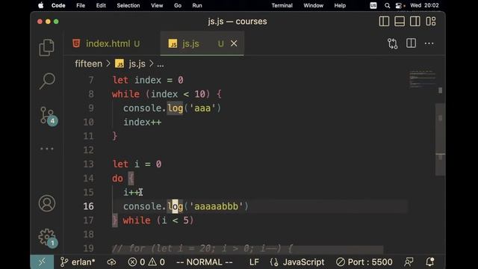
Task: Change the JavaScript language mode
Action: 303,262
